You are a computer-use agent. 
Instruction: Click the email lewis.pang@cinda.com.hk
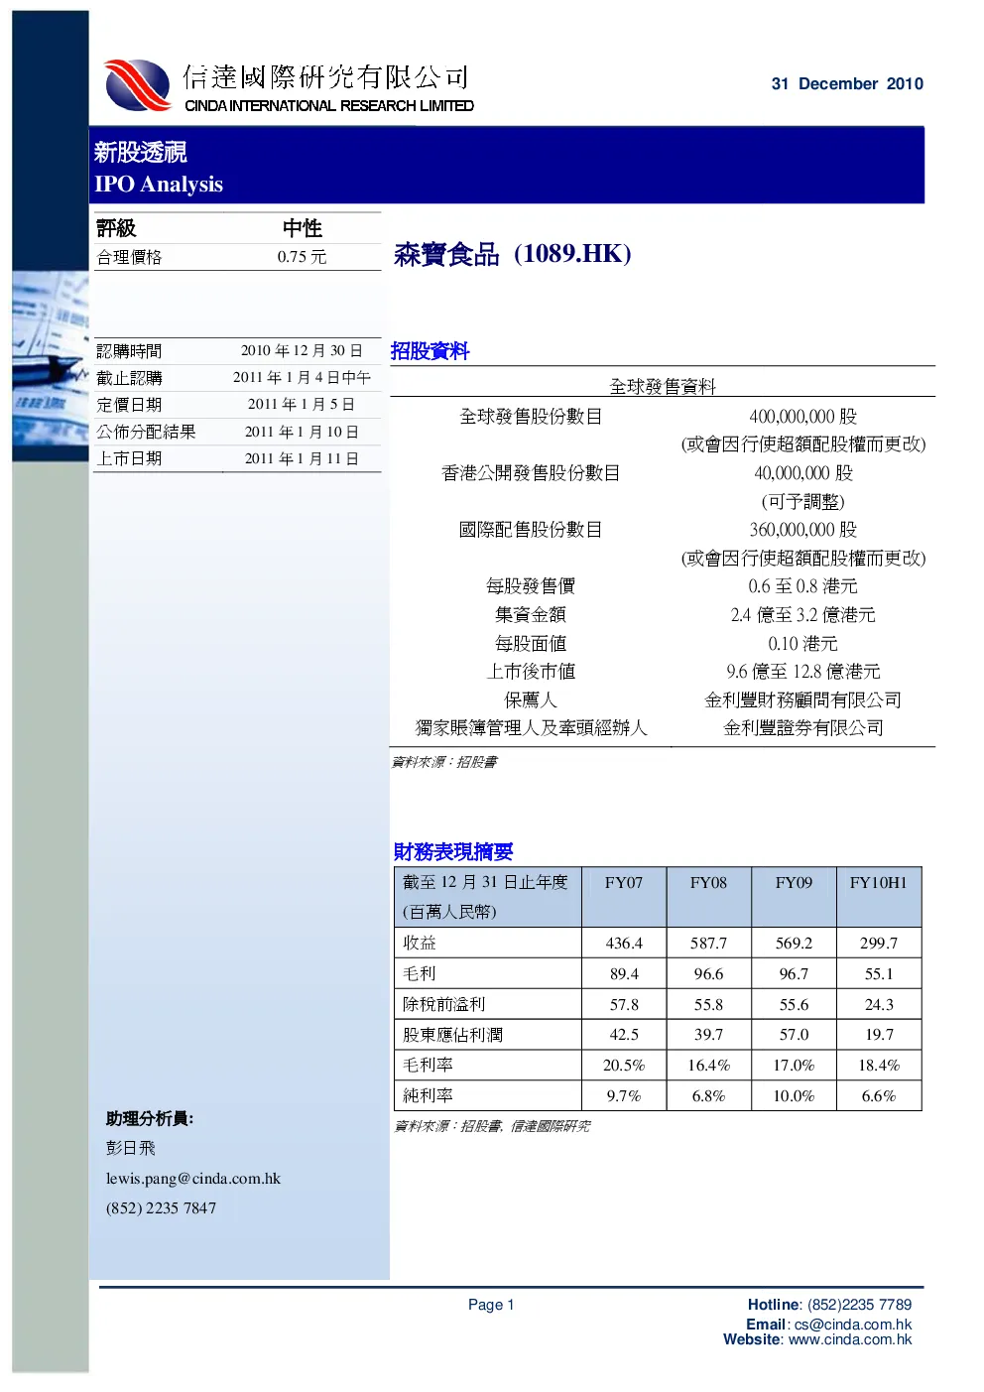pyautogui.click(x=193, y=1179)
